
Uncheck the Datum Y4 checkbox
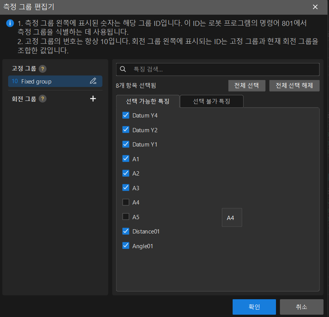126,115
